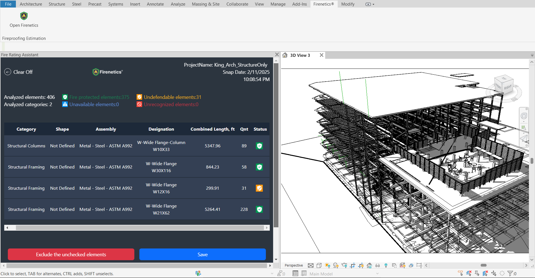
Task: Switch to the Massing & Site tab
Action: click(x=206, y=4)
